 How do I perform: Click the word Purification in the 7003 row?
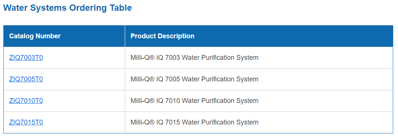coord(218,58)
